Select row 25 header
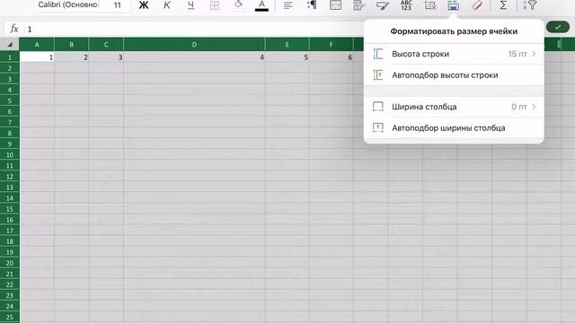The width and height of the screenshot is (575, 323). pos(10,317)
